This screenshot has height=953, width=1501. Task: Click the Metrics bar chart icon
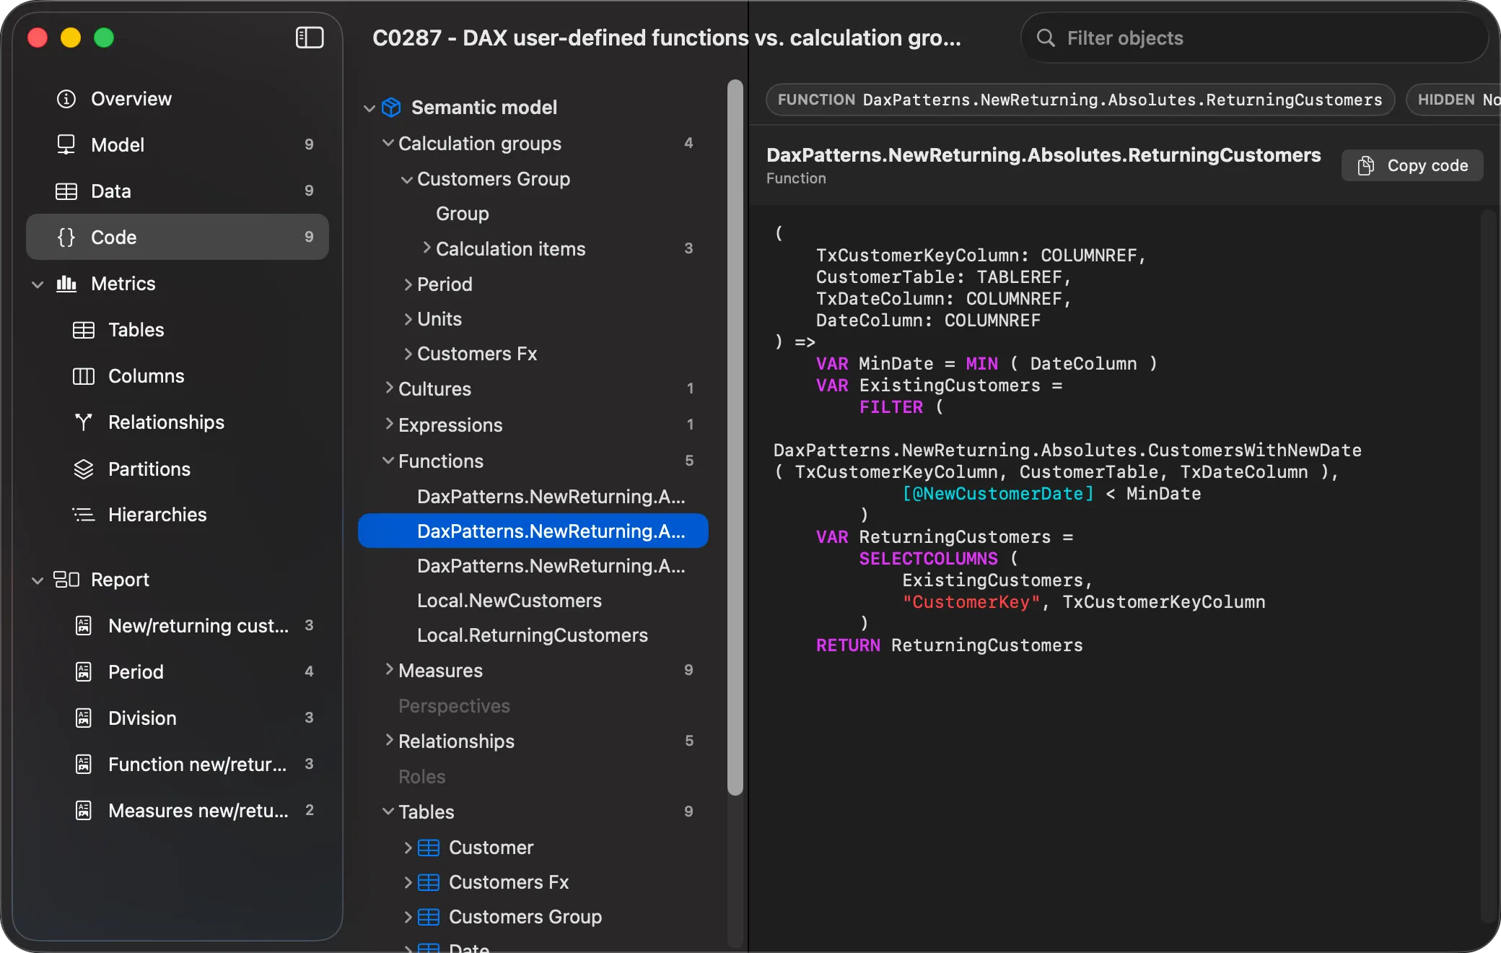[66, 284]
